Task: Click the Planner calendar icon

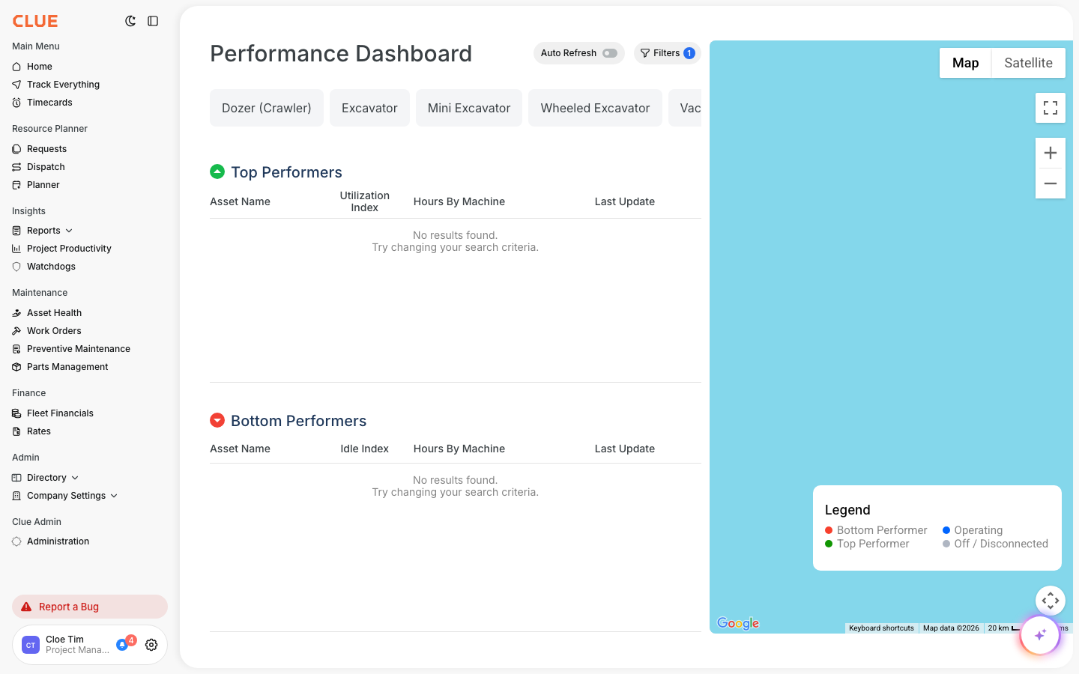Action: pos(16,185)
